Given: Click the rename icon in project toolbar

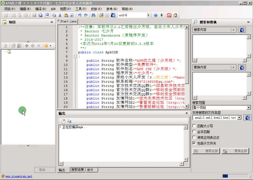Looking at the screenshot, I should [x=33, y=46].
